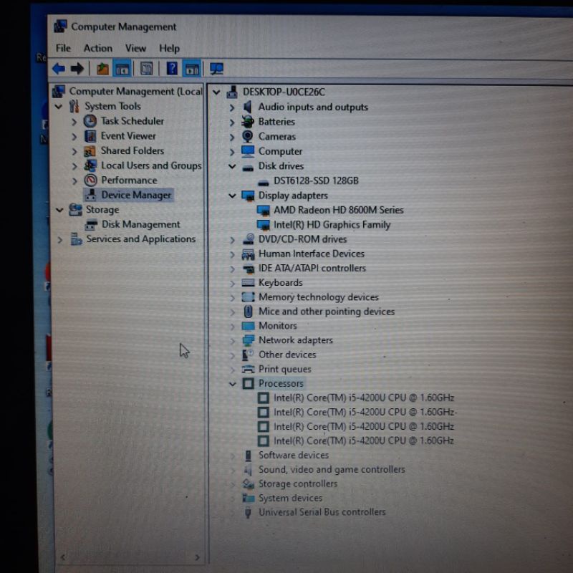Expand the Network adapters category
Image resolution: width=573 pixels, height=573 pixels.
(x=232, y=341)
